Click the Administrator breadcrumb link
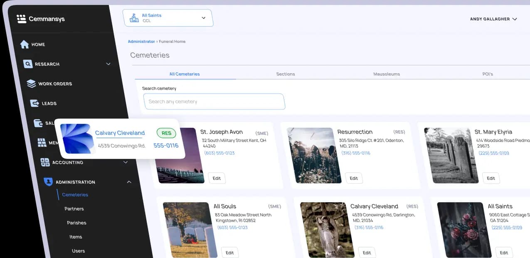This screenshot has height=258, width=530. click(x=141, y=42)
